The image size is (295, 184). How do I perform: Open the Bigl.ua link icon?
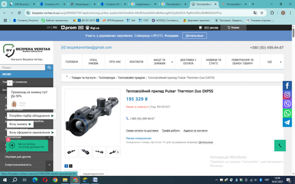[92, 28]
